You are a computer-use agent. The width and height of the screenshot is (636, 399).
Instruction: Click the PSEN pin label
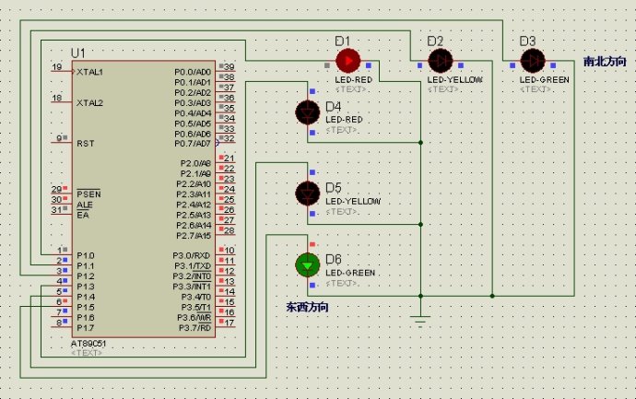pyautogui.click(x=88, y=194)
